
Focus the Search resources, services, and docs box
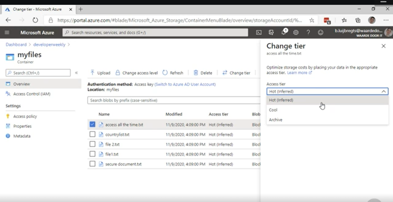[x=155, y=32]
